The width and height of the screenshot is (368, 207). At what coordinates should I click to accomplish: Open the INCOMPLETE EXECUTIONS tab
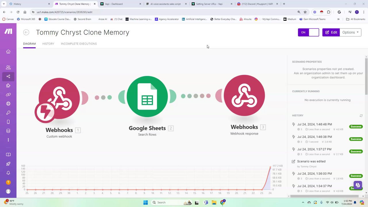tap(79, 44)
